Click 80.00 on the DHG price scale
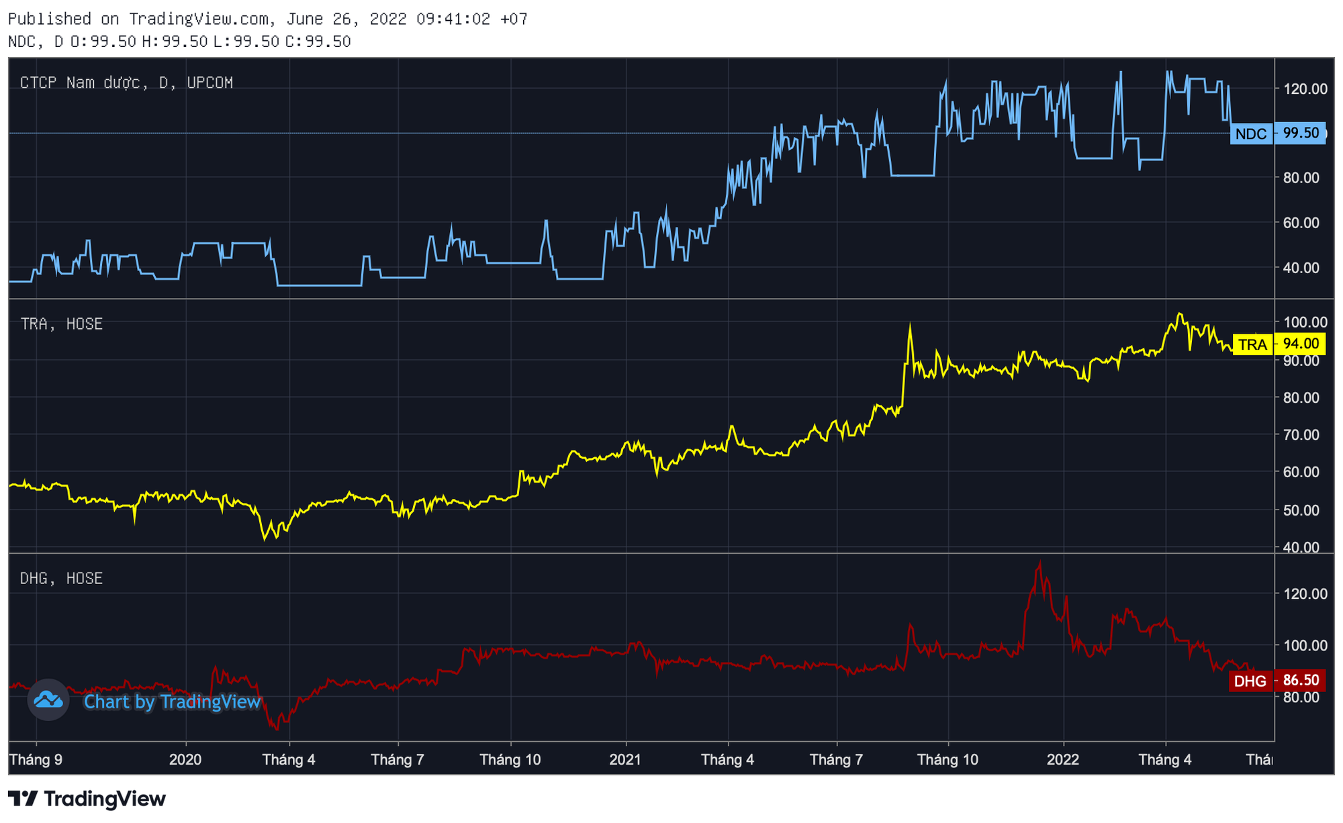 coord(1301,697)
